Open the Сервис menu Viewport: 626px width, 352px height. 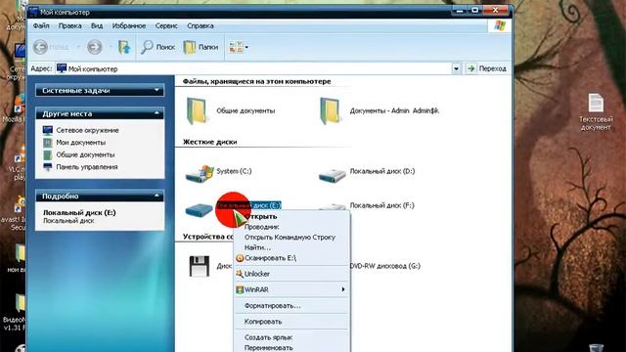click(166, 25)
